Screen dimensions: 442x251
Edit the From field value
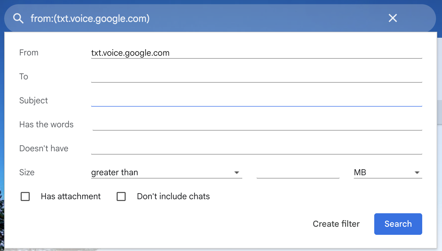tap(256, 53)
